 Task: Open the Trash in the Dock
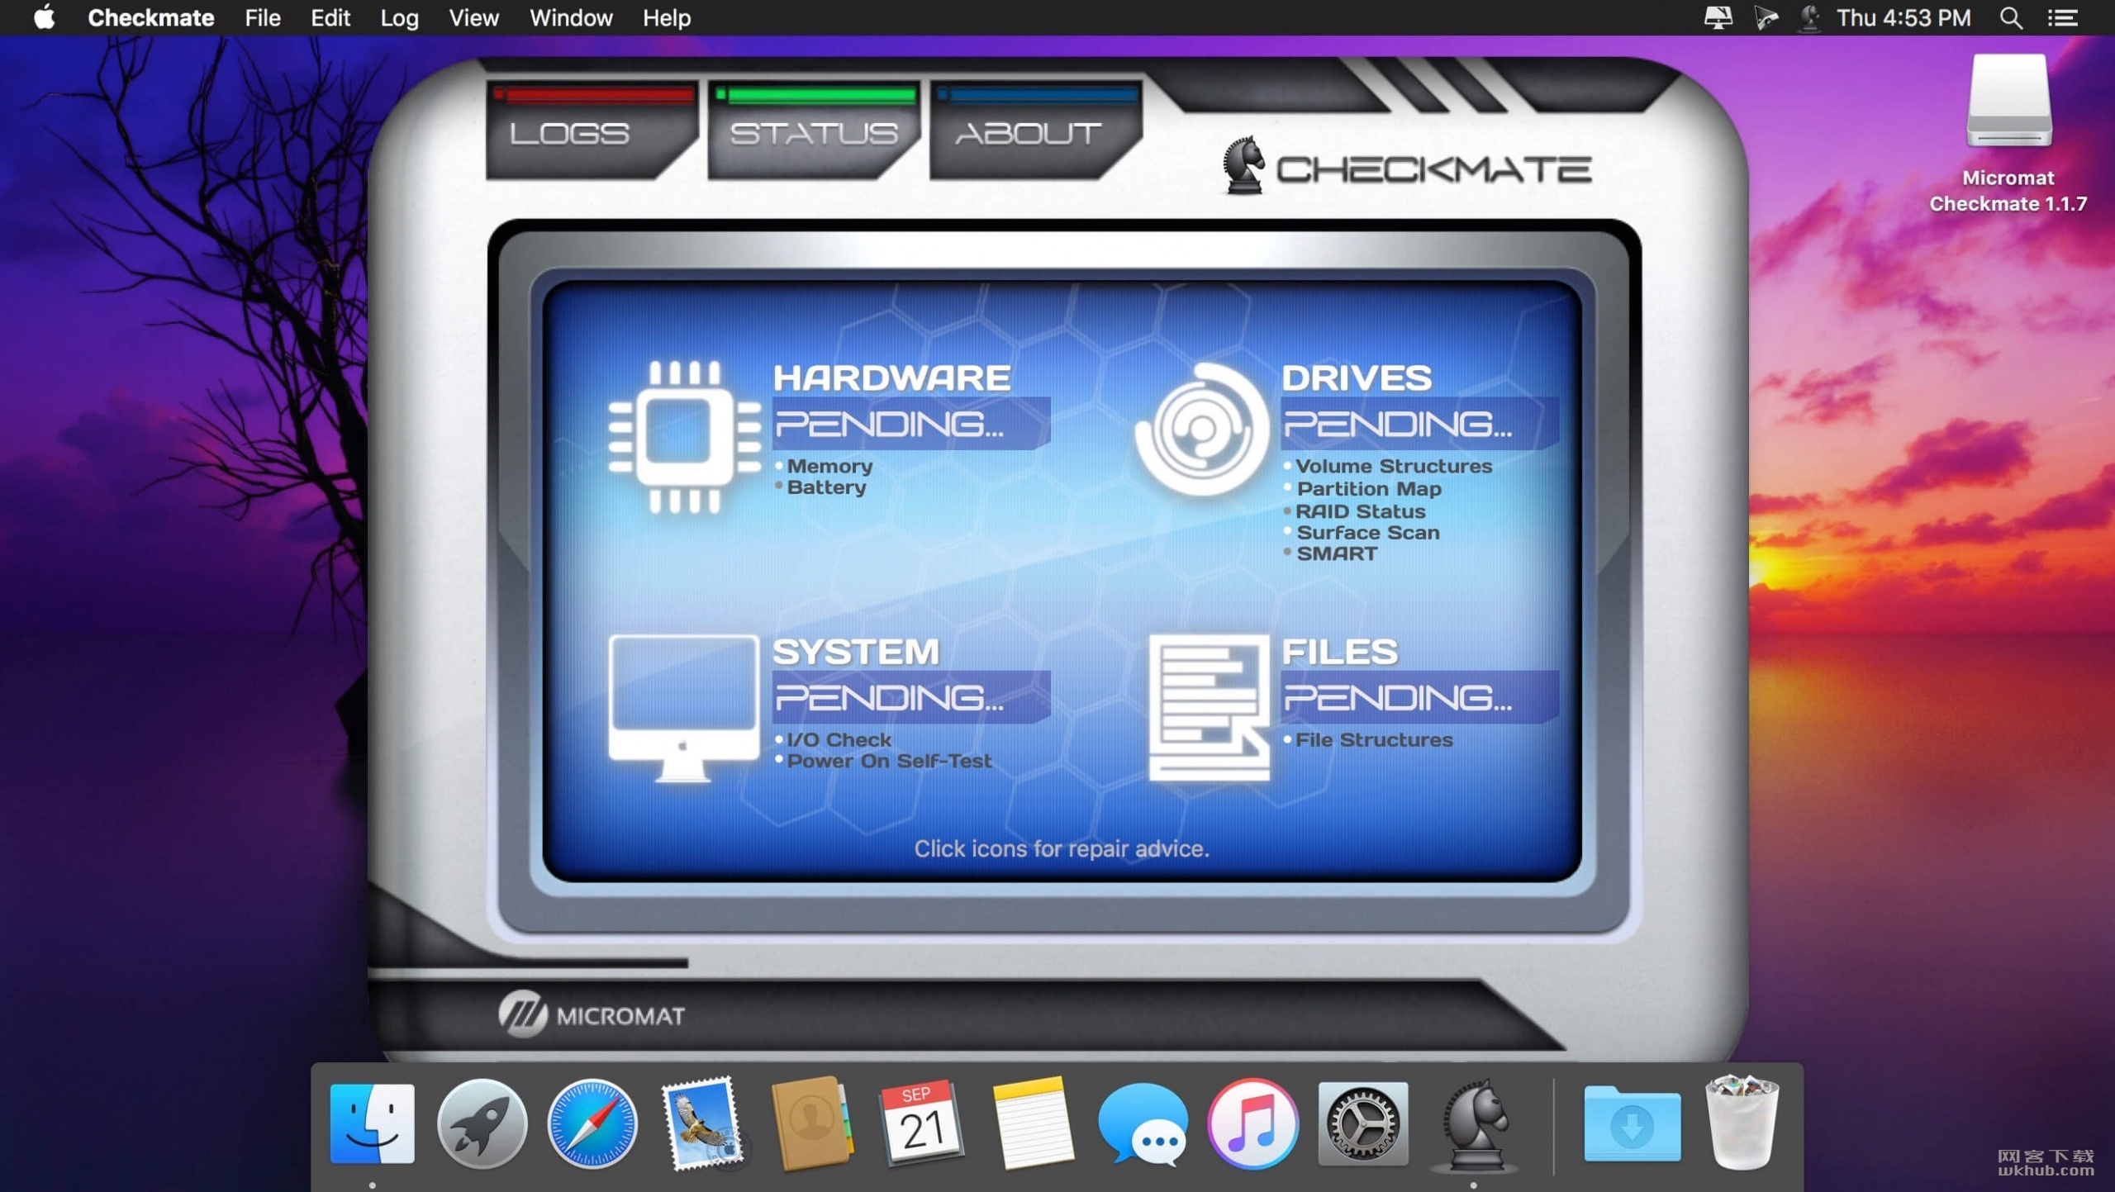[x=1742, y=1122]
